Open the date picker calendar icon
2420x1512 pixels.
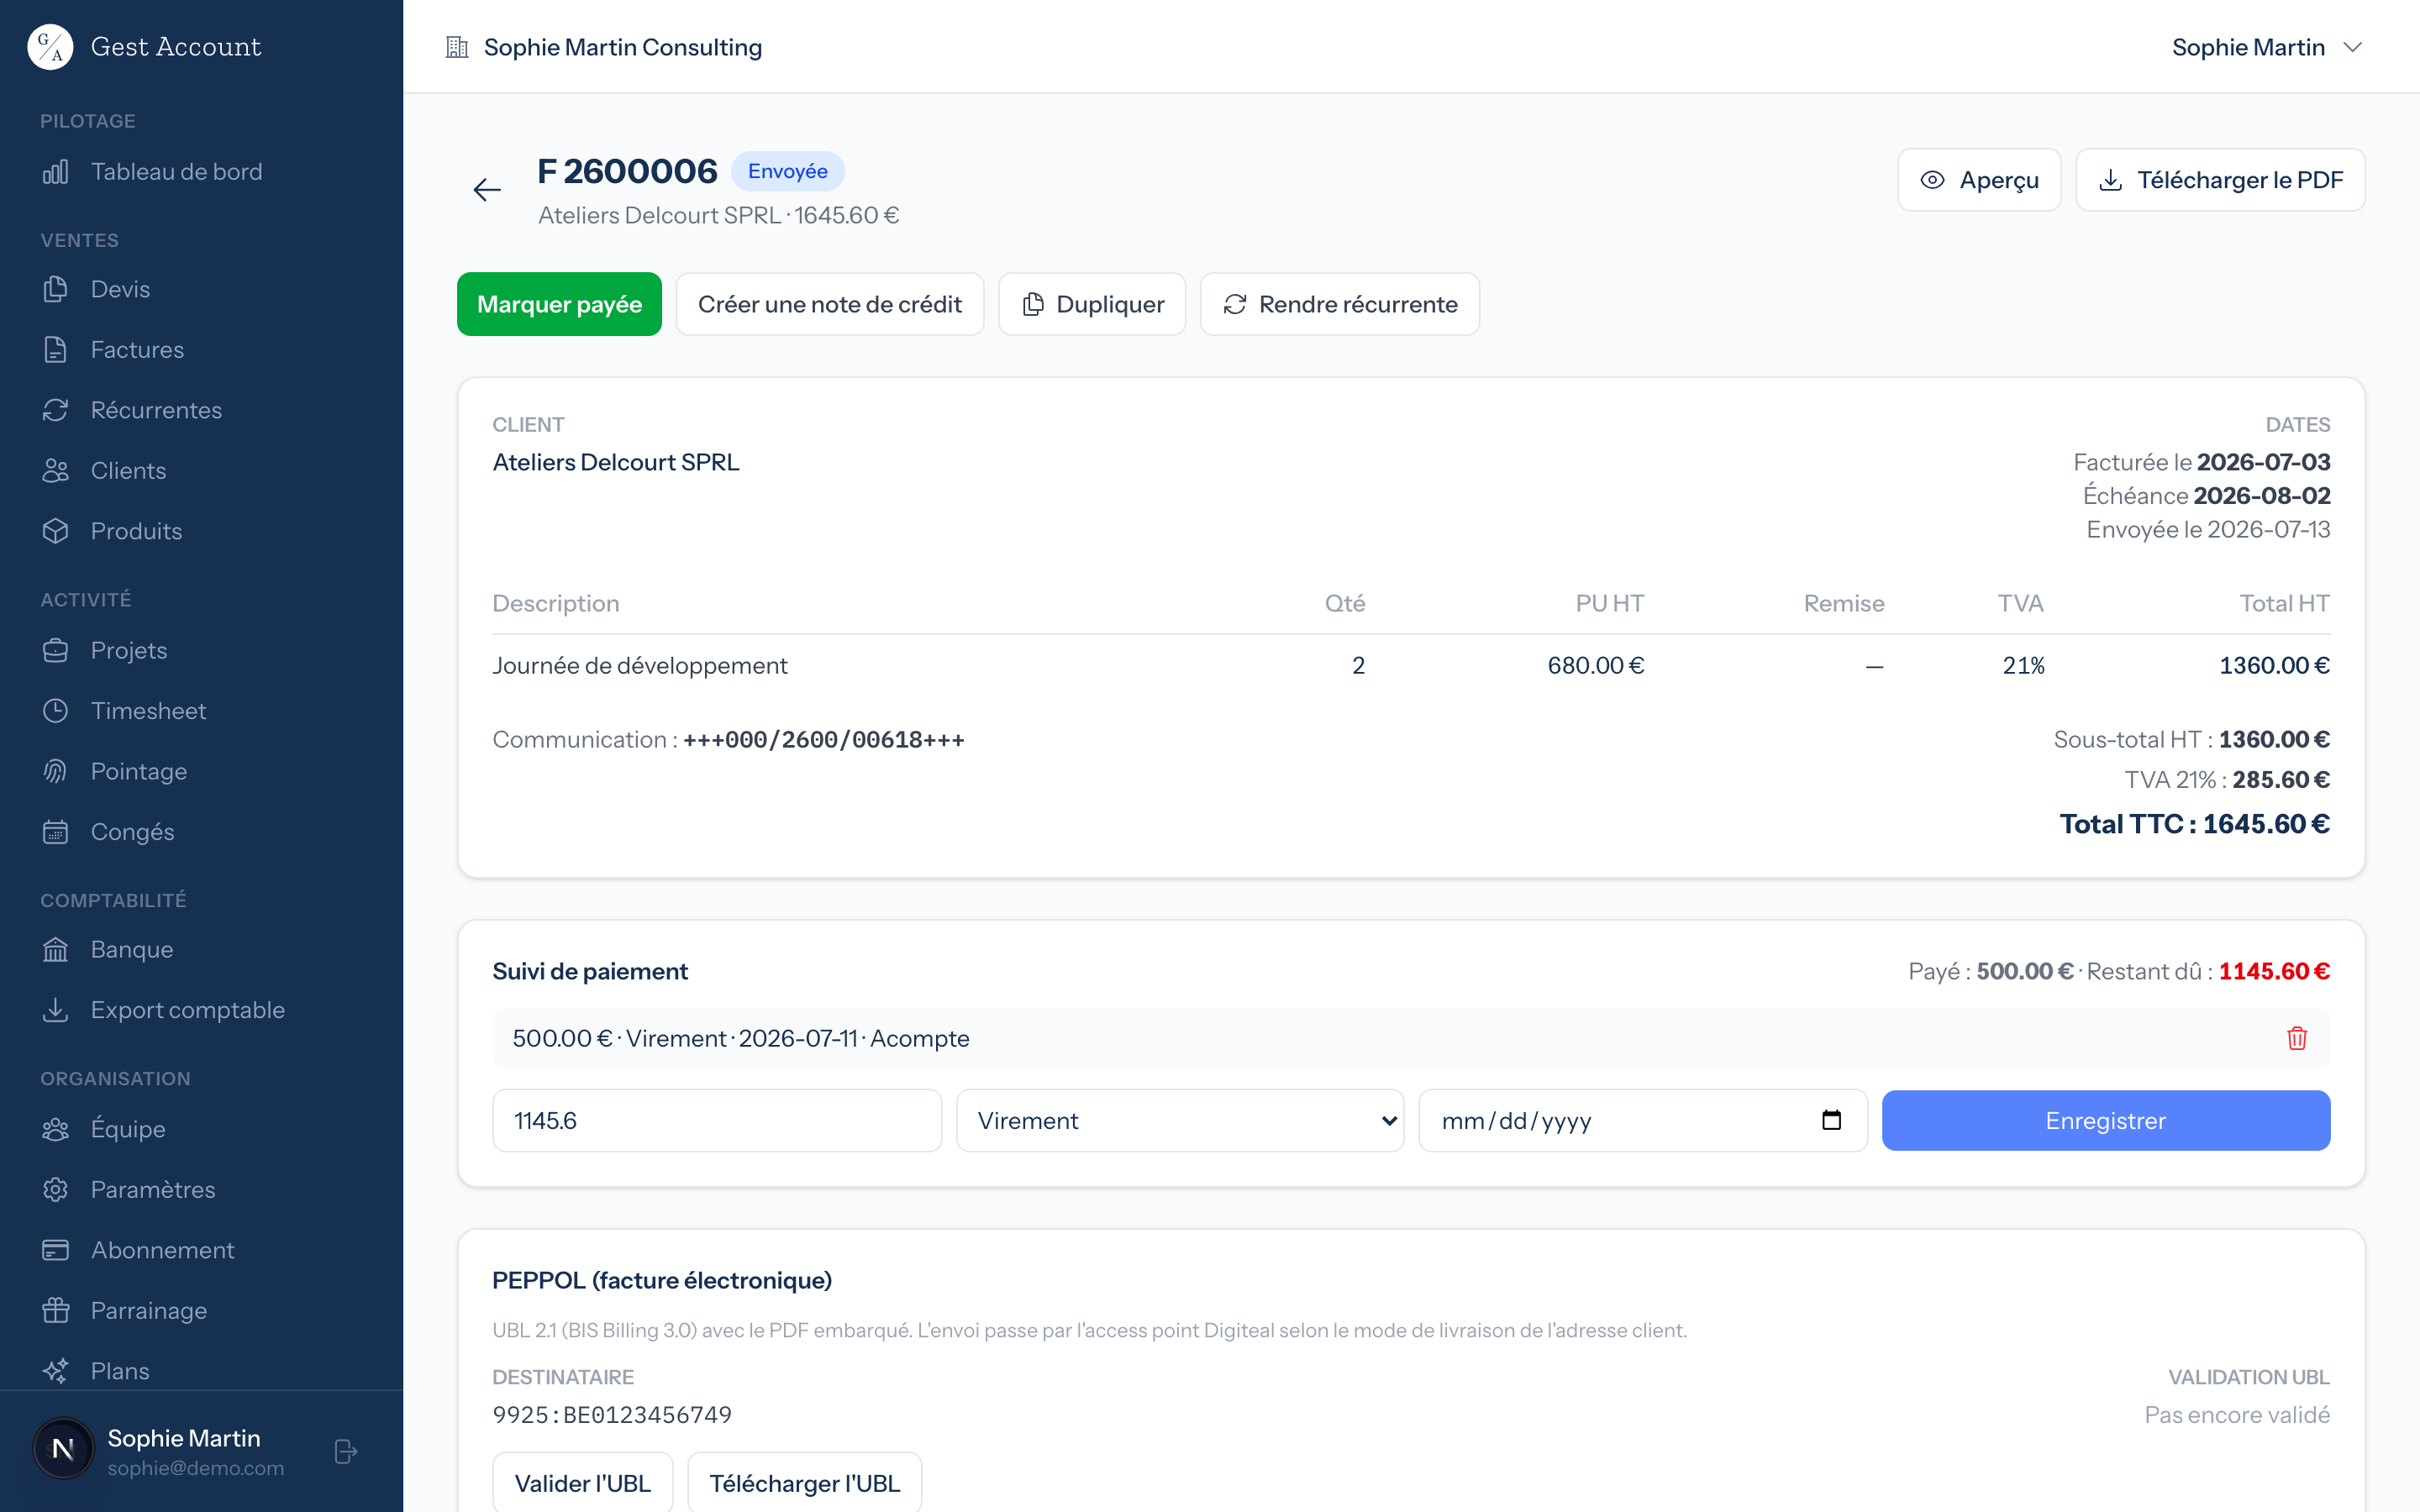click(x=1831, y=1120)
